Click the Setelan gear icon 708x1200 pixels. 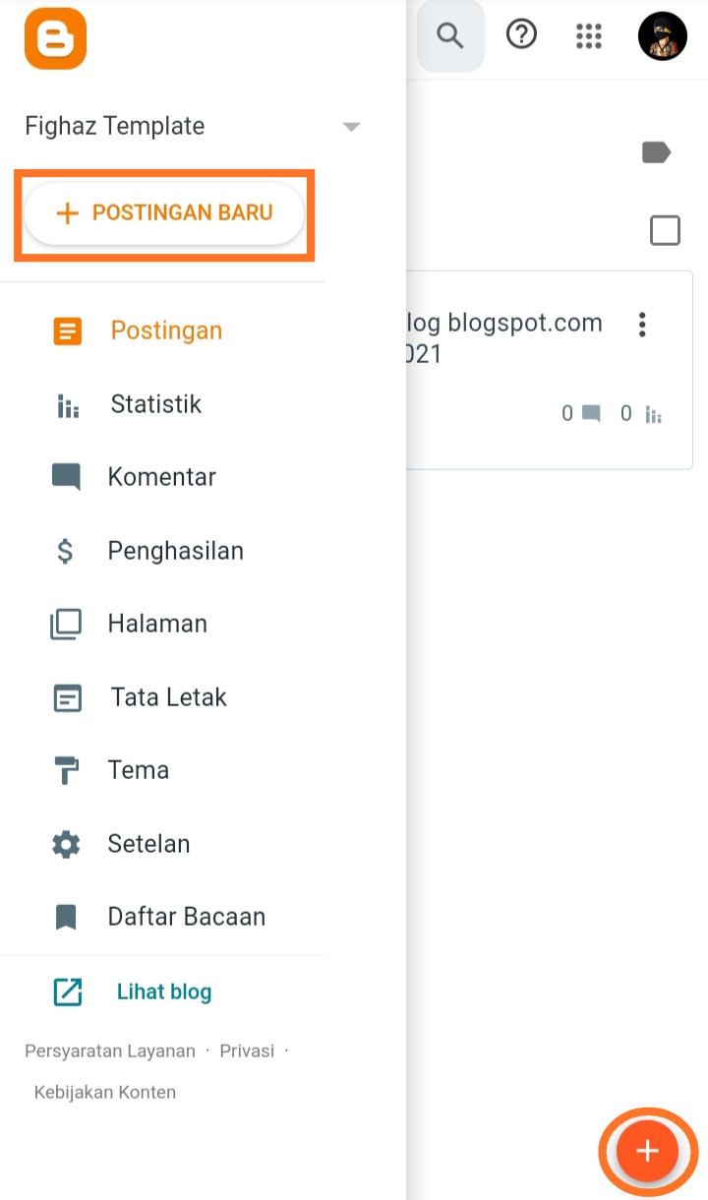click(x=66, y=844)
